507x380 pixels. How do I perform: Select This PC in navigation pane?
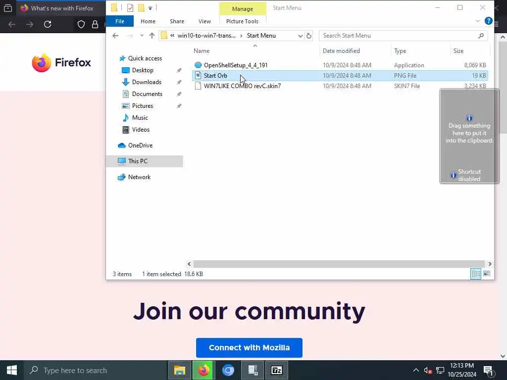(145, 161)
